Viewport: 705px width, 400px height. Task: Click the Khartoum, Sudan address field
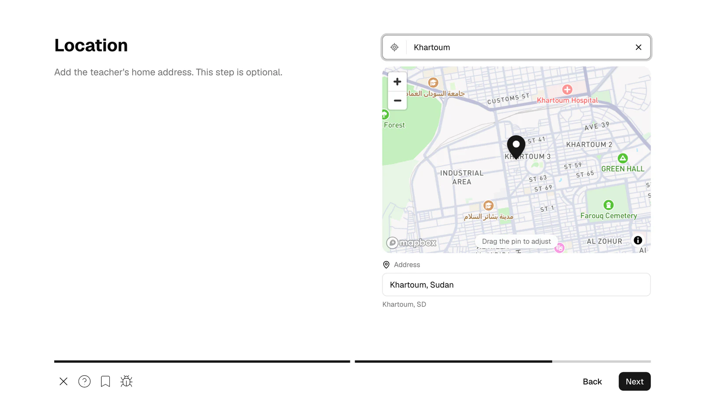point(516,284)
